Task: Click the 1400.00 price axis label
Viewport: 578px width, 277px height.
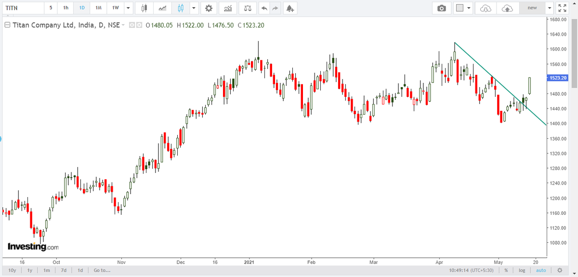Action: 559,123
